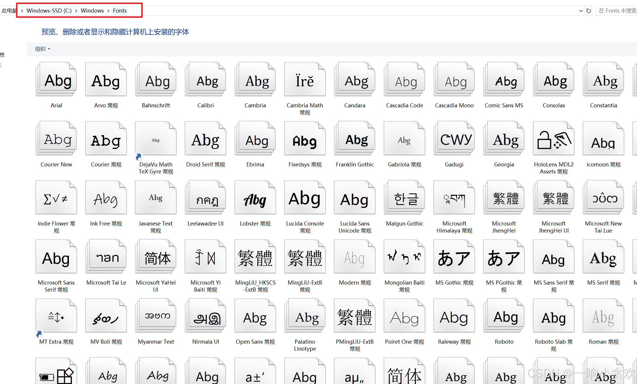Viewport: 637px width, 384px height.
Task: Click the Bahnschrift font family icon
Action: tap(156, 79)
